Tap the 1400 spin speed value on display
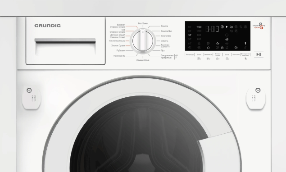286x172 pixels. [x=199, y=27]
